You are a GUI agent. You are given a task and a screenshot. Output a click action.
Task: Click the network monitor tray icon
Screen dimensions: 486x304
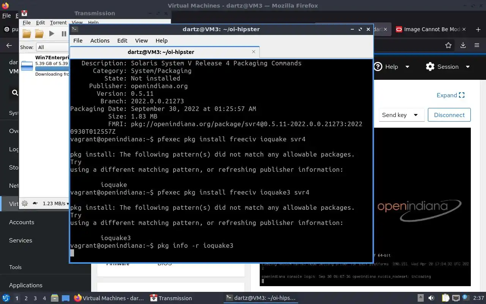pos(456,298)
